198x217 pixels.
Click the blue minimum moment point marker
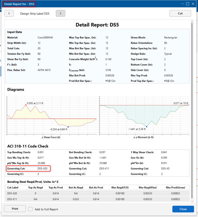pos(147,127)
